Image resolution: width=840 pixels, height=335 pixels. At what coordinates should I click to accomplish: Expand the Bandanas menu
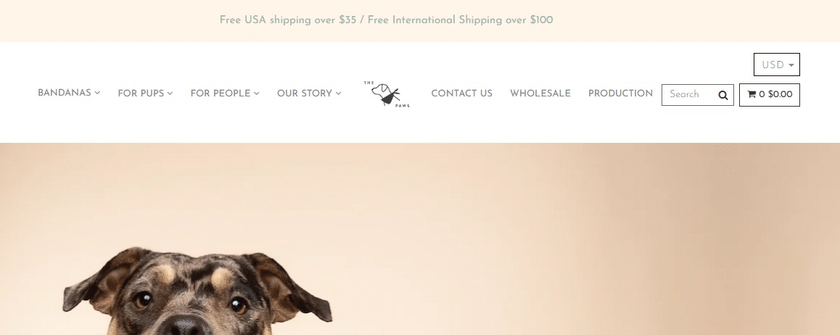69,93
